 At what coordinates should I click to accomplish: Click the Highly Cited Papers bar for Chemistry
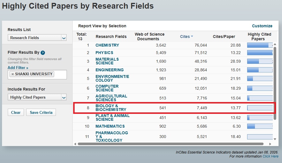coord(259,45)
